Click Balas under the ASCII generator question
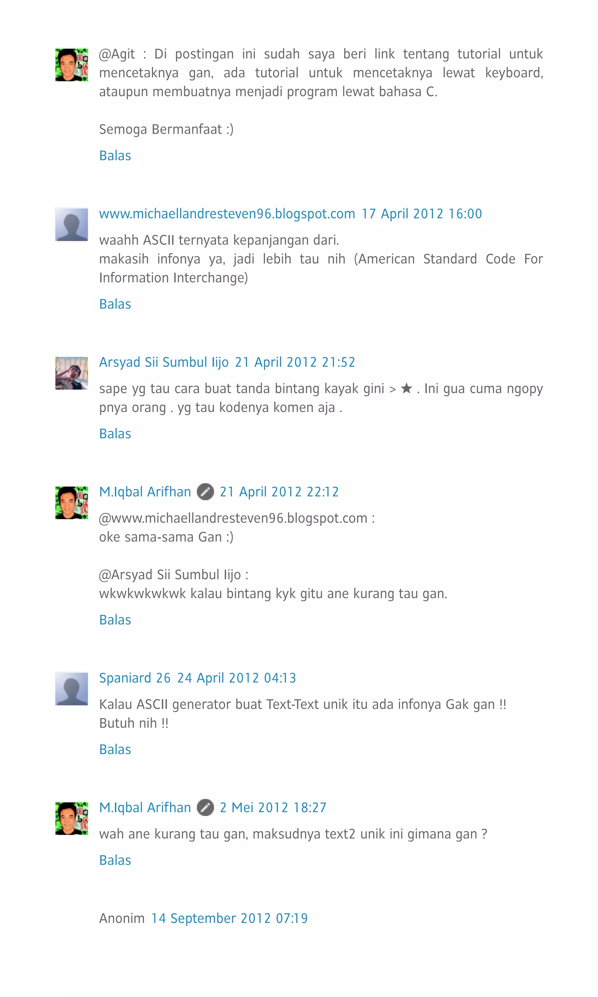The height and width of the screenshot is (997, 598). point(115,750)
